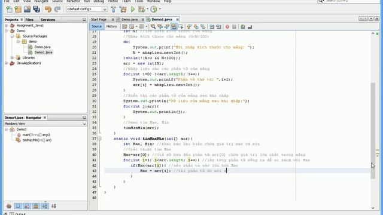Screen dimensions: 383x215
Task: Click the Build Project hammer icon
Action: click(x=113, y=10)
